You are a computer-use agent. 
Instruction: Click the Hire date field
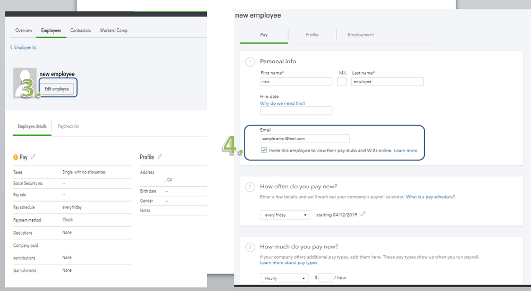pos(296,111)
